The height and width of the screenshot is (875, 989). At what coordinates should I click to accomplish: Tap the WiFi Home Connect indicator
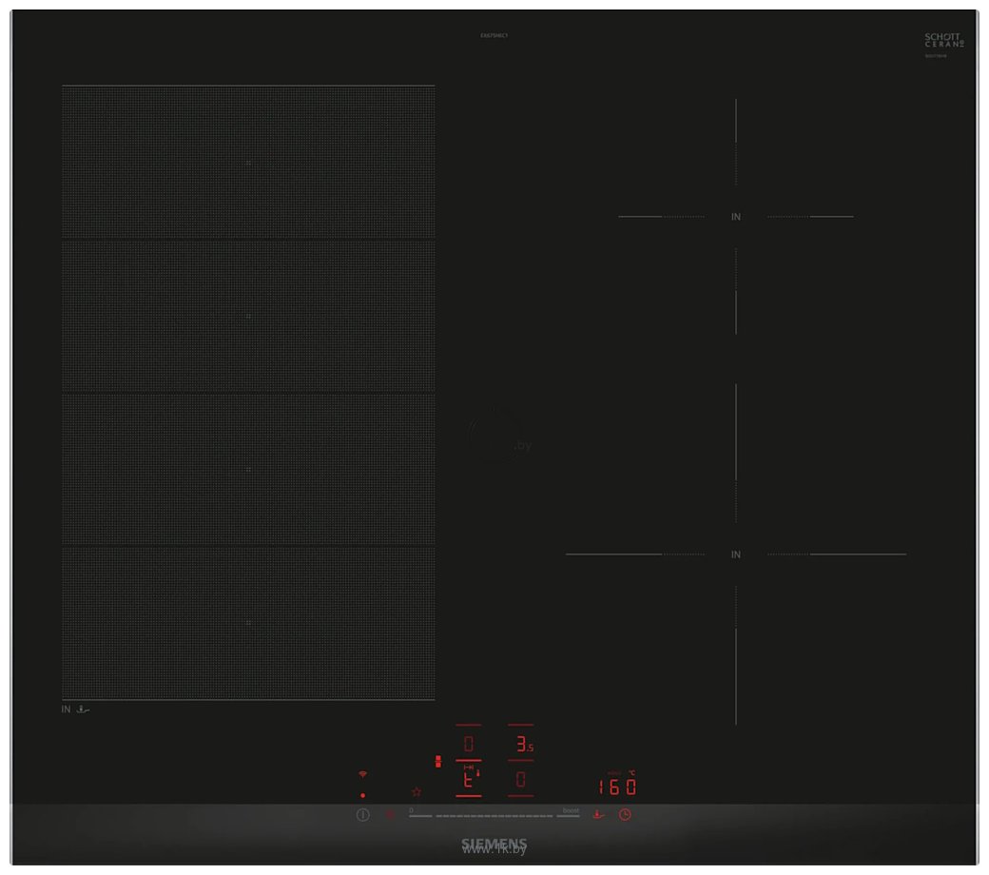coord(362,773)
